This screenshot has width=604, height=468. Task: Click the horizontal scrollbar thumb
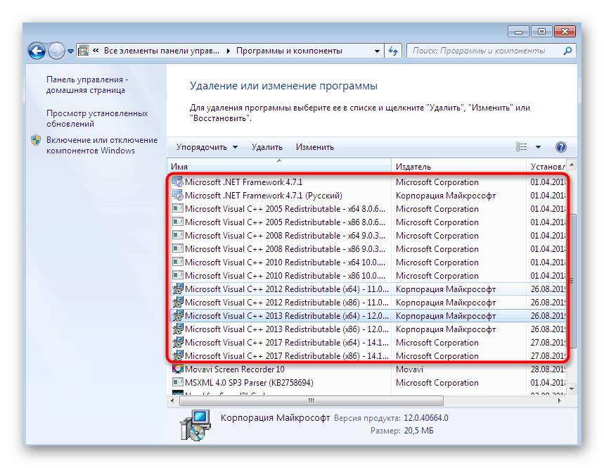[x=311, y=401]
